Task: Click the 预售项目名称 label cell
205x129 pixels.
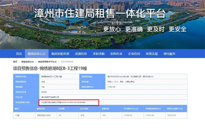Action: pos(26,76)
